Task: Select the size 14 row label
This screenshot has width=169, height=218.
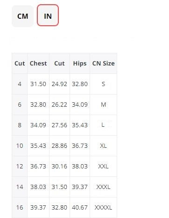Action: pyautogui.click(x=20, y=187)
